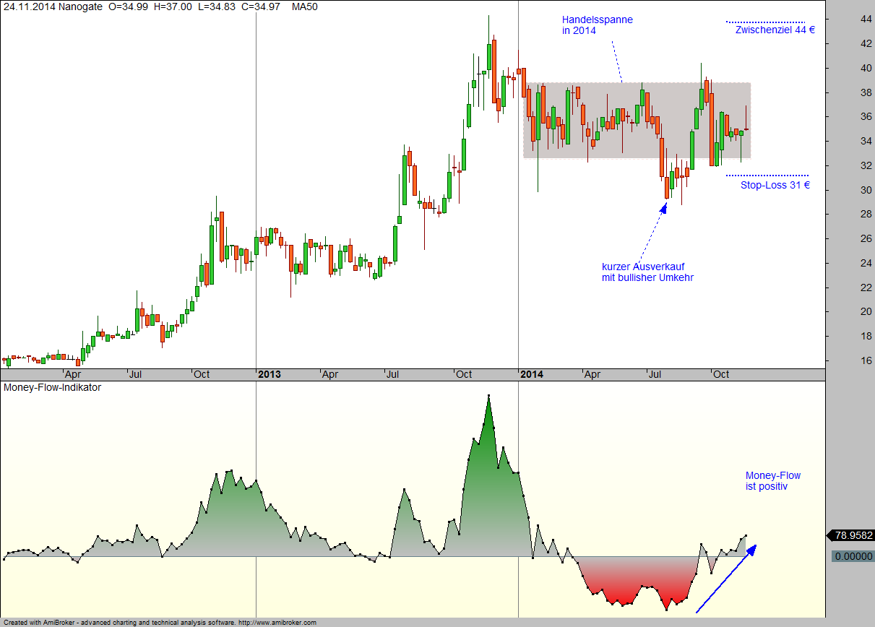Image resolution: width=875 pixels, height=627 pixels.
Task: Click the 'Handelsspanne in 2014' annotation
Action: click(x=598, y=25)
